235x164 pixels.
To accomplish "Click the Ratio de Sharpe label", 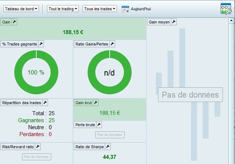I will click(89, 147).
